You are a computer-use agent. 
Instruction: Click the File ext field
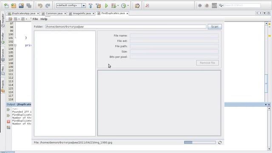coord(174,41)
